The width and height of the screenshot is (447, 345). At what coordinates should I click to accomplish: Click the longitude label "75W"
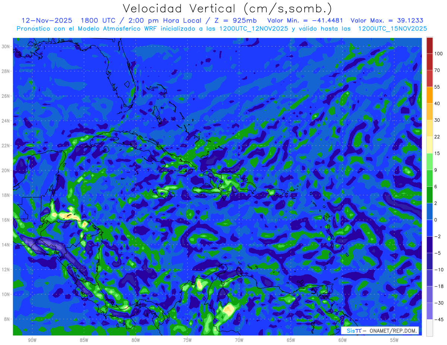187,340
